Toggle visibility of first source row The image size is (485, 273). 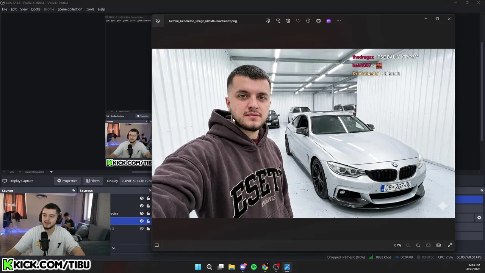[x=142, y=198]
